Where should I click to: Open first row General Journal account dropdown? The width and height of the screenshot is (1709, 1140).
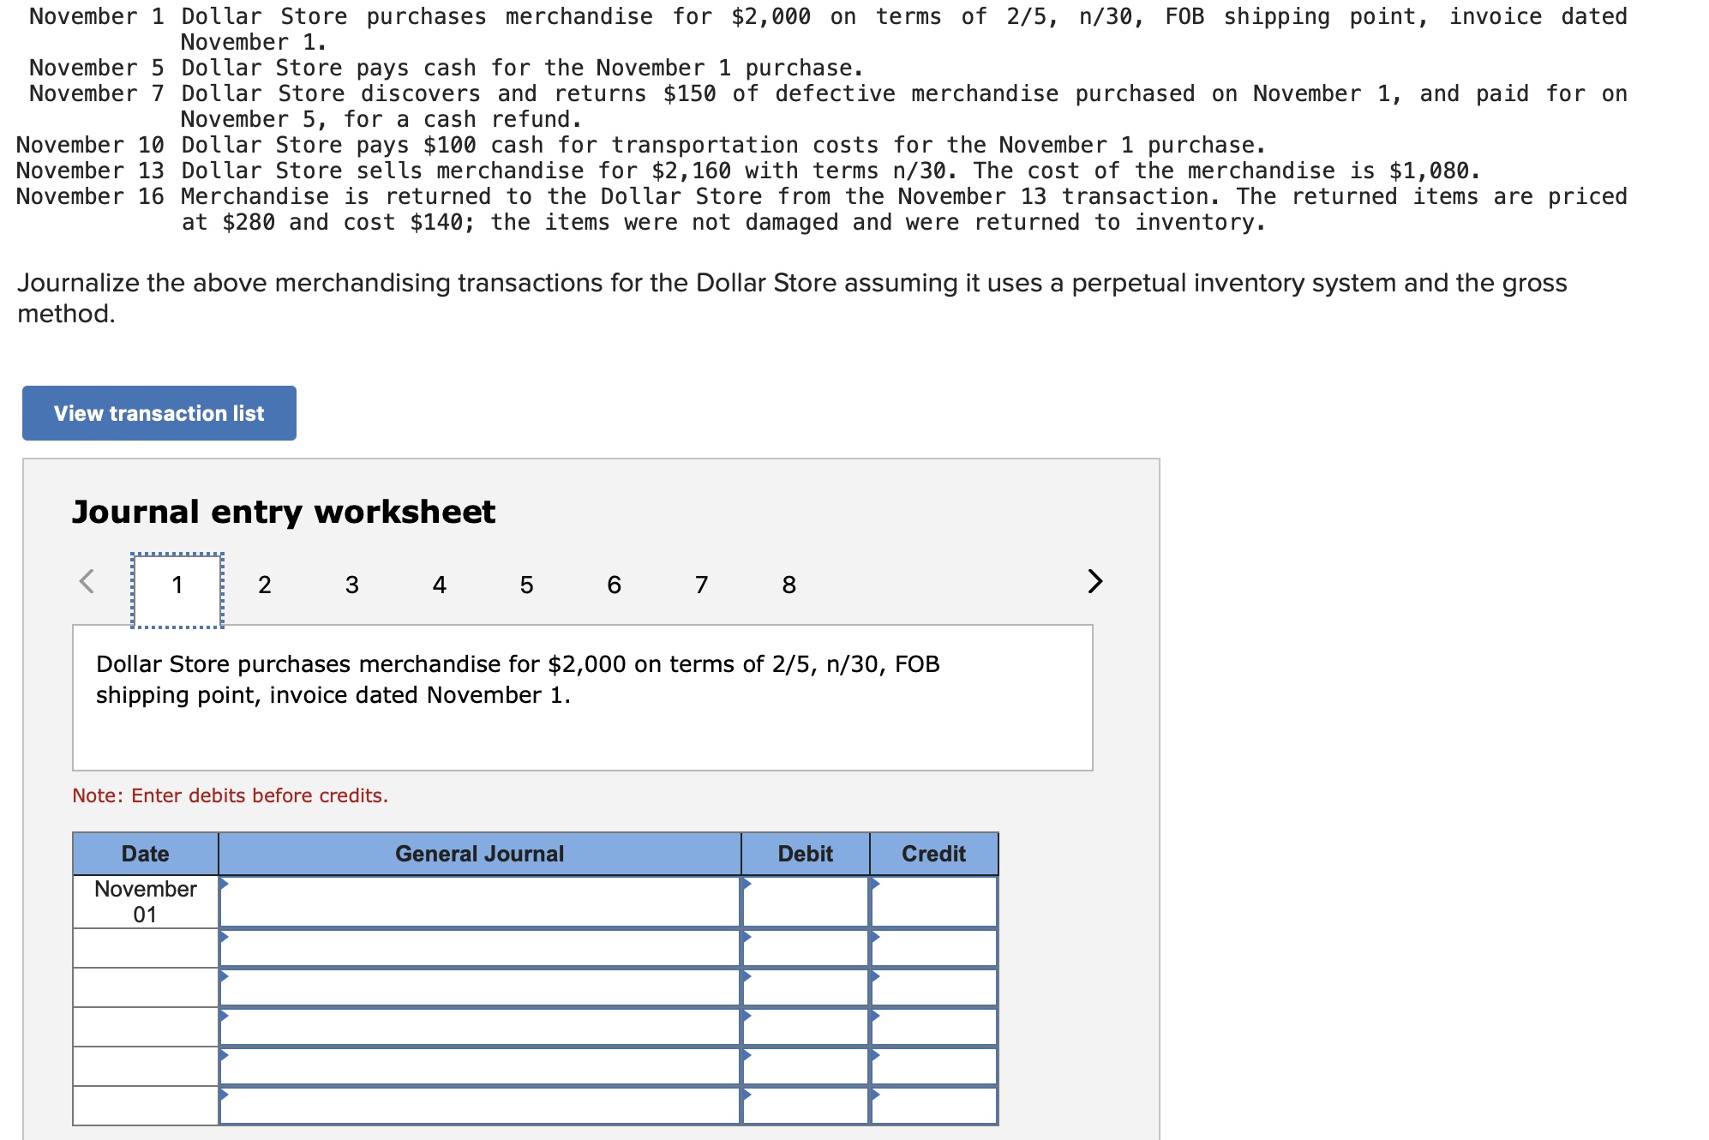480,902
